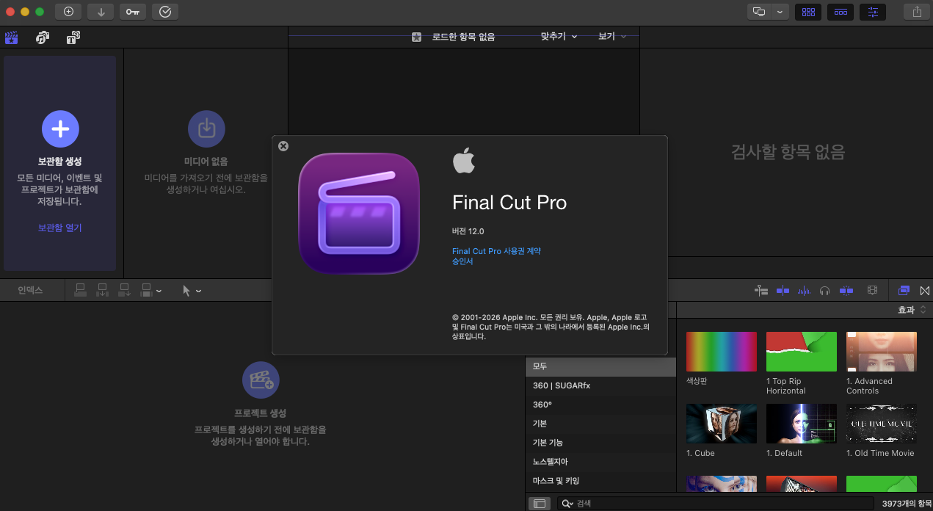
Task: Click the headphones solo icon in timeline
Action: 825,291
